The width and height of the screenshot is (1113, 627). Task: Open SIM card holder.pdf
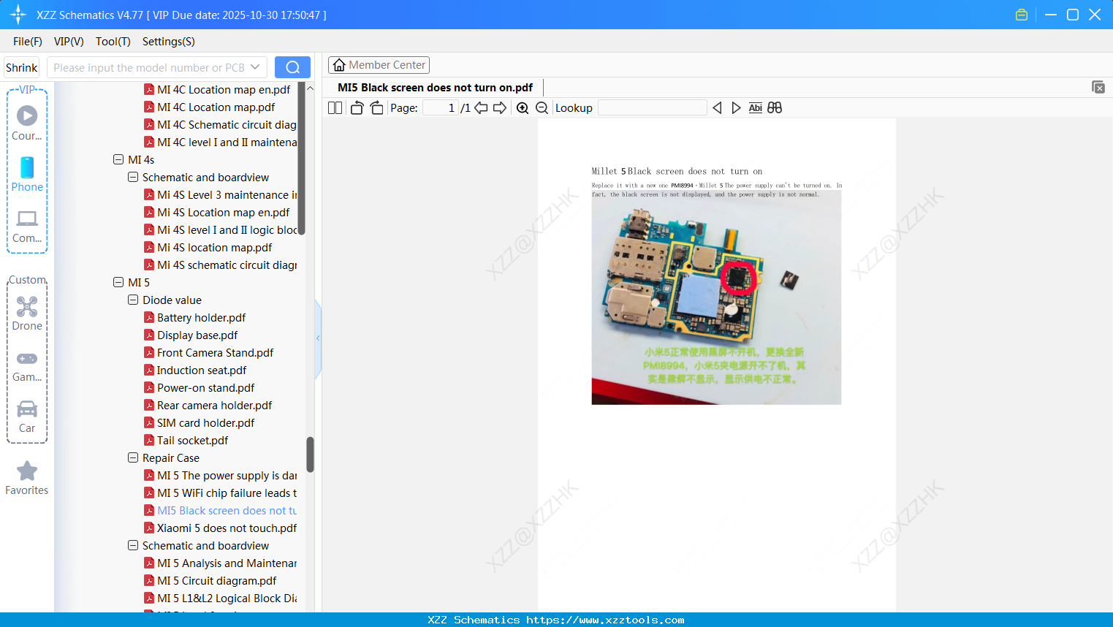tap(205, 422)
